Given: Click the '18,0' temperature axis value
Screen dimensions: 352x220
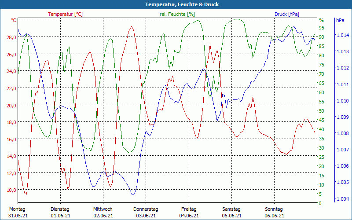Looking at the screenshot, I should pos(11,122).
